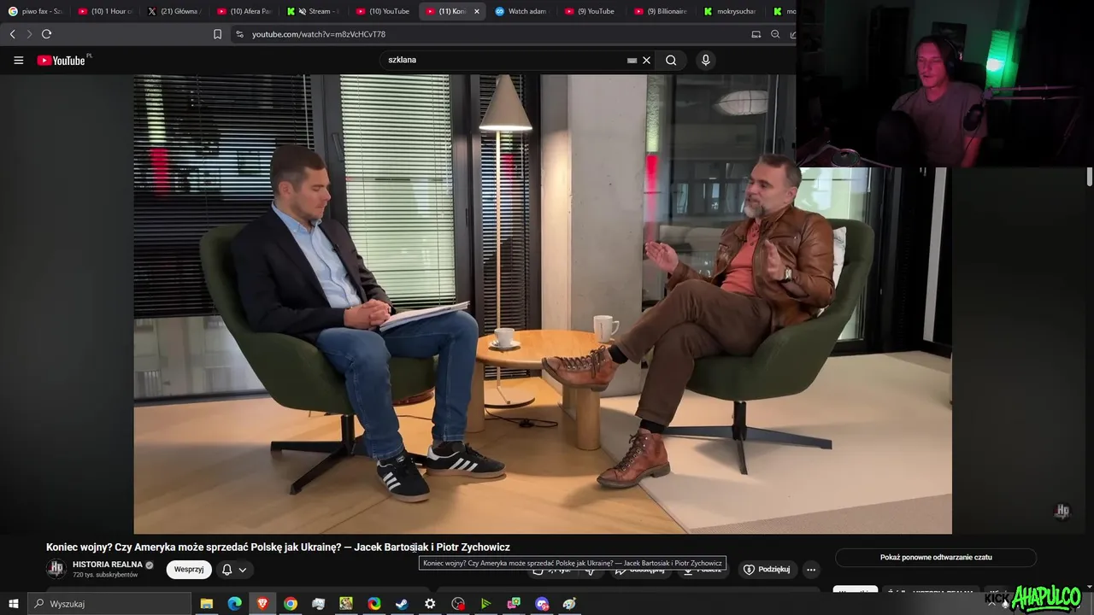Open the Windows Start menu
This screenshot has width=1094, height=615.
pos(13,604)
